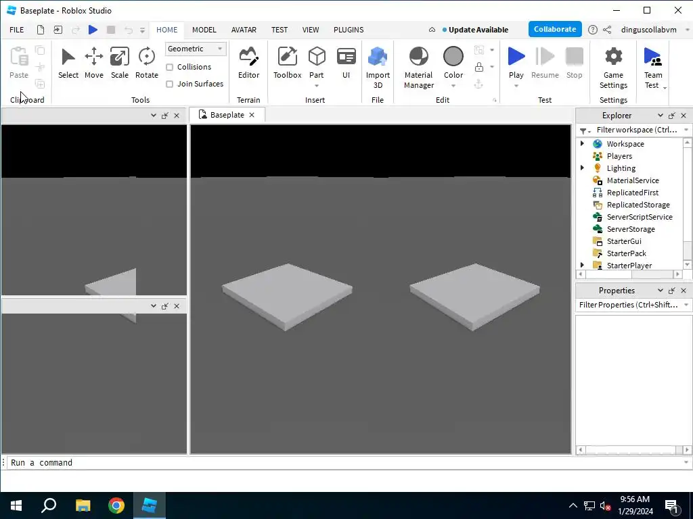Screen dimensions: 693x519
Task: Switch to the AVATAR tab
Action: tap(244, 30)
